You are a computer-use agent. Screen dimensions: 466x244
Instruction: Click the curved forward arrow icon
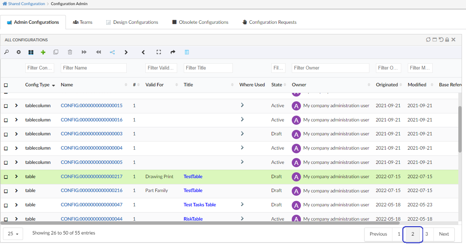173,52
